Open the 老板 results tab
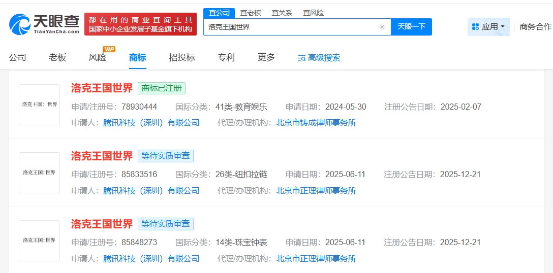This screenshot has width=553, height=273. (57, 57)
